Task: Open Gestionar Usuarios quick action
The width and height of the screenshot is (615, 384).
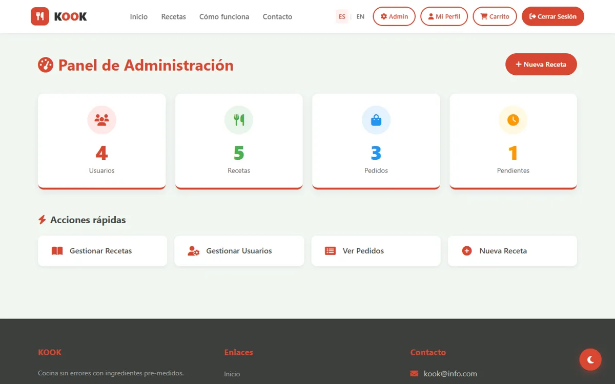Action: [x=239, y=251]
